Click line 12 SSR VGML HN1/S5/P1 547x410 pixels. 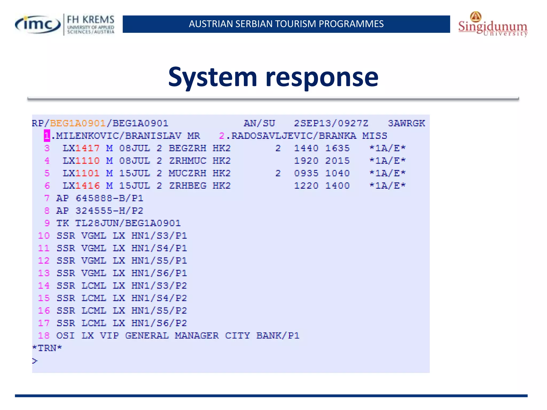(x=112, y=261)
